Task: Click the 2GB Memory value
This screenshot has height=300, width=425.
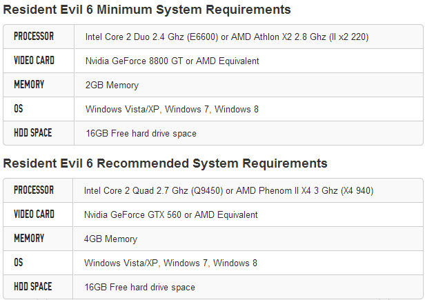Action: [x=112, y=86]
